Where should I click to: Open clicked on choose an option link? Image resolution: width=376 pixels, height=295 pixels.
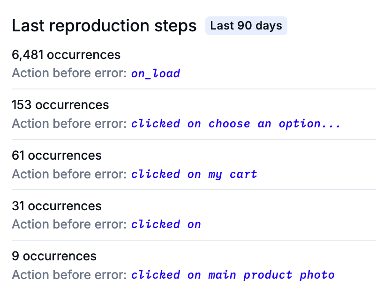[236, 124]
